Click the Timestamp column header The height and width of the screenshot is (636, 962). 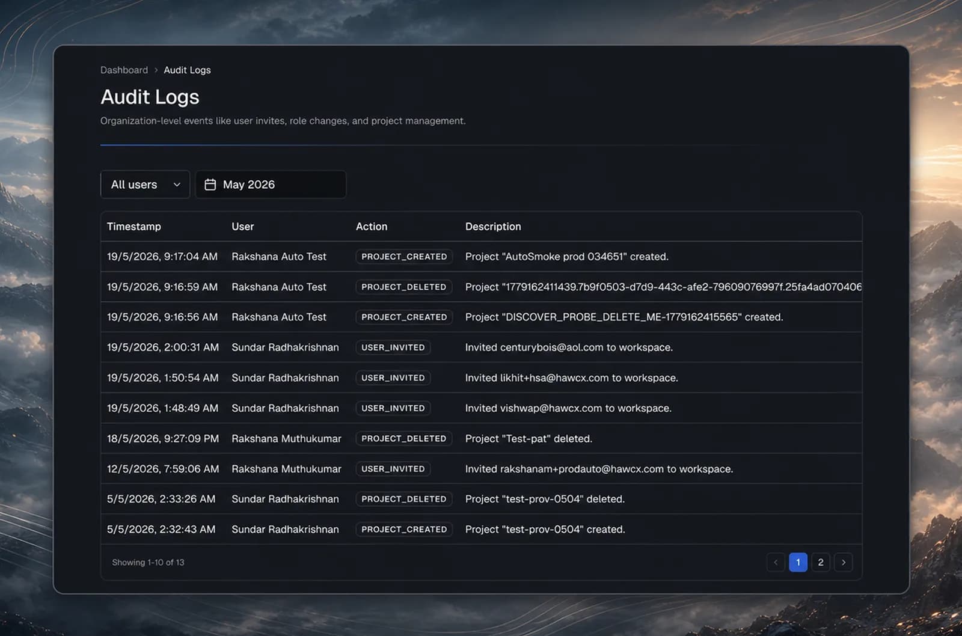[x=134, y=227]
